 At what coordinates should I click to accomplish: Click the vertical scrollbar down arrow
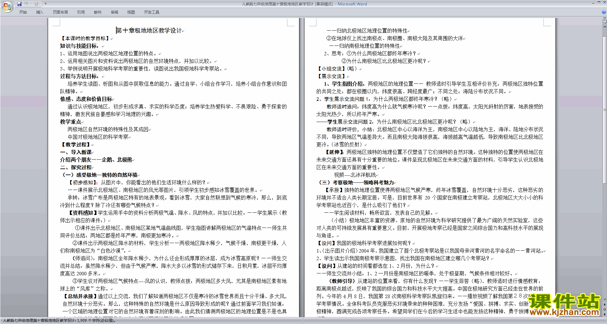pyautogui.click(x=605, y=300)
